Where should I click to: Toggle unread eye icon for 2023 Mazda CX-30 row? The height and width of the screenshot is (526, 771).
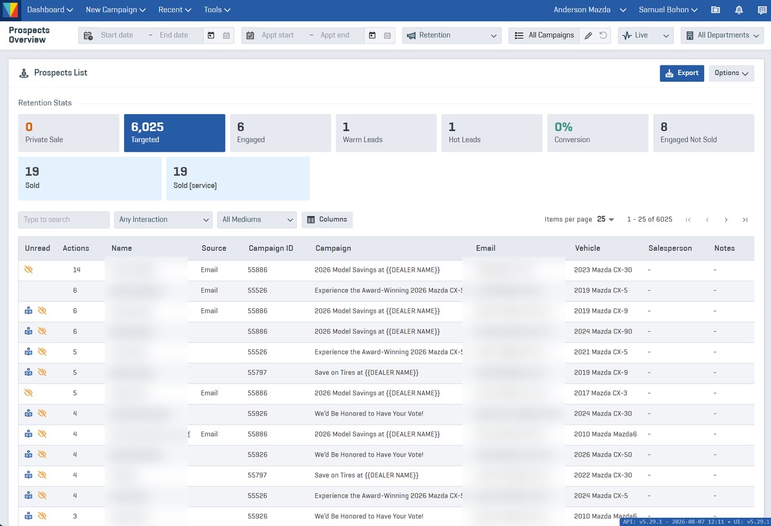[28, 270]
